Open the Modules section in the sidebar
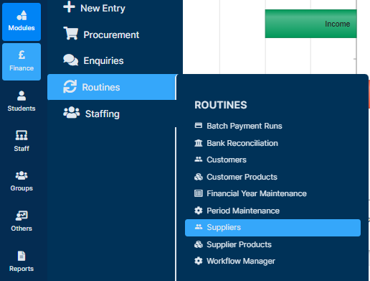The image size is (370, 281). [22, 22]
